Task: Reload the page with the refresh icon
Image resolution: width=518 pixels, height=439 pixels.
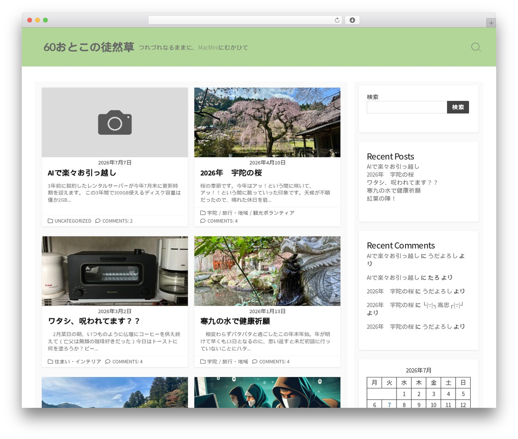Action: [337, 20]
